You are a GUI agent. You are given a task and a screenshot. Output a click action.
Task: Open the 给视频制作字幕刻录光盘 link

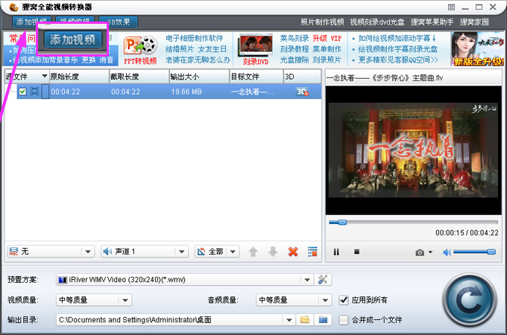click(x=397, y=49)
